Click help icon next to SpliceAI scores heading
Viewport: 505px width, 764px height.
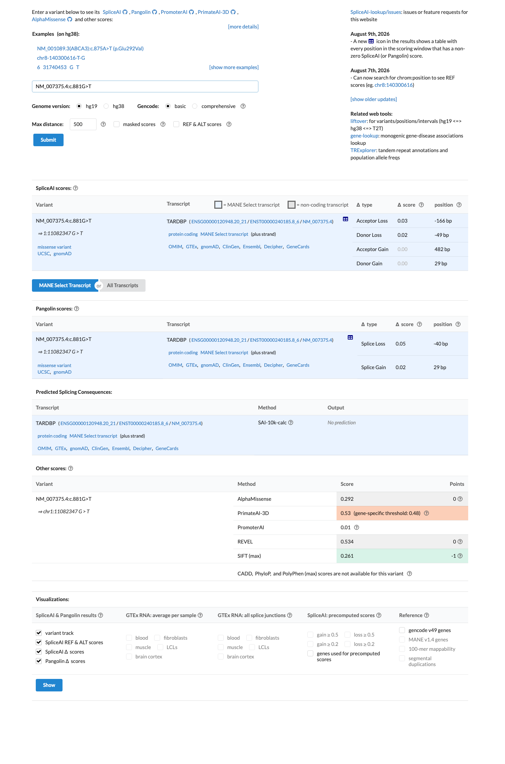click(75, 188)
